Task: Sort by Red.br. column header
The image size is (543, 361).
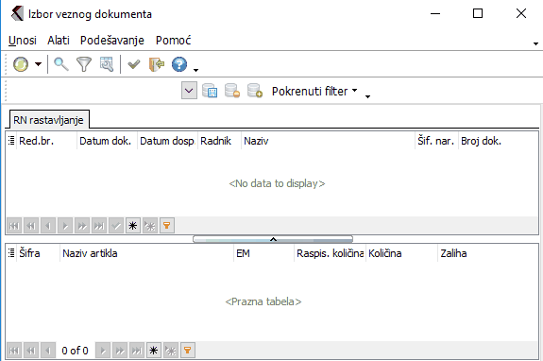Action: [46, 141]
